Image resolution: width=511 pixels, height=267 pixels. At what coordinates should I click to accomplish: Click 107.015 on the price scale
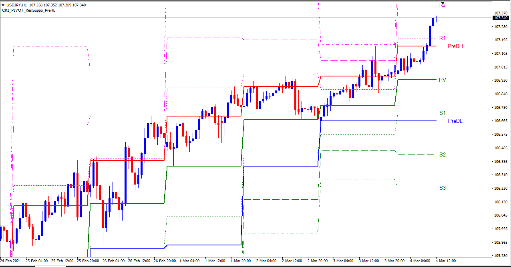pyautogui.click(x=501, y=67)
